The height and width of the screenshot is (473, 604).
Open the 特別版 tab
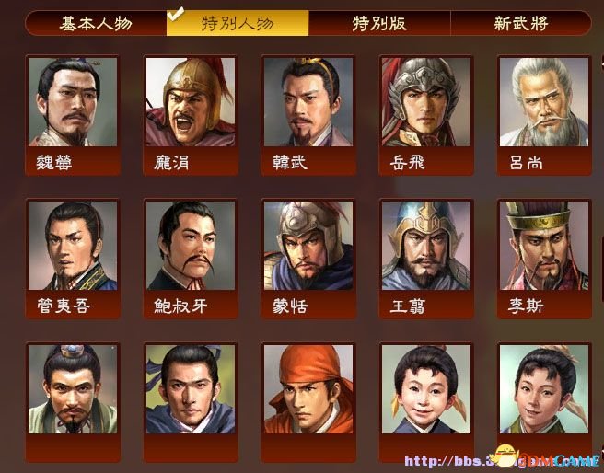379,24
